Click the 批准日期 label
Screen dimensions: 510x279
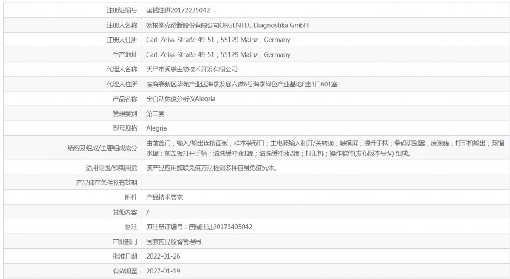125,256
